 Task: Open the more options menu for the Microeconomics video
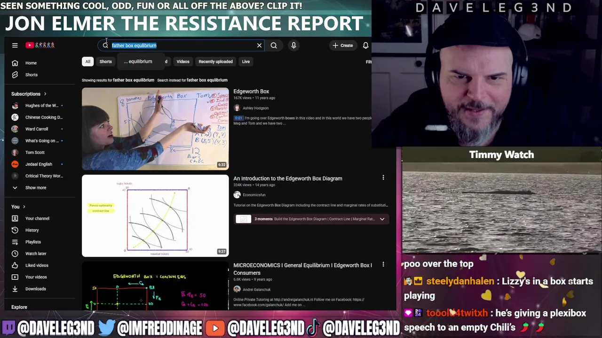(383, 265)
